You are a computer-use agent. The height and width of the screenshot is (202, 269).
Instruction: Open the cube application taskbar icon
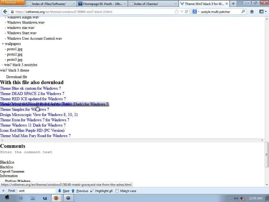(68, 198)
